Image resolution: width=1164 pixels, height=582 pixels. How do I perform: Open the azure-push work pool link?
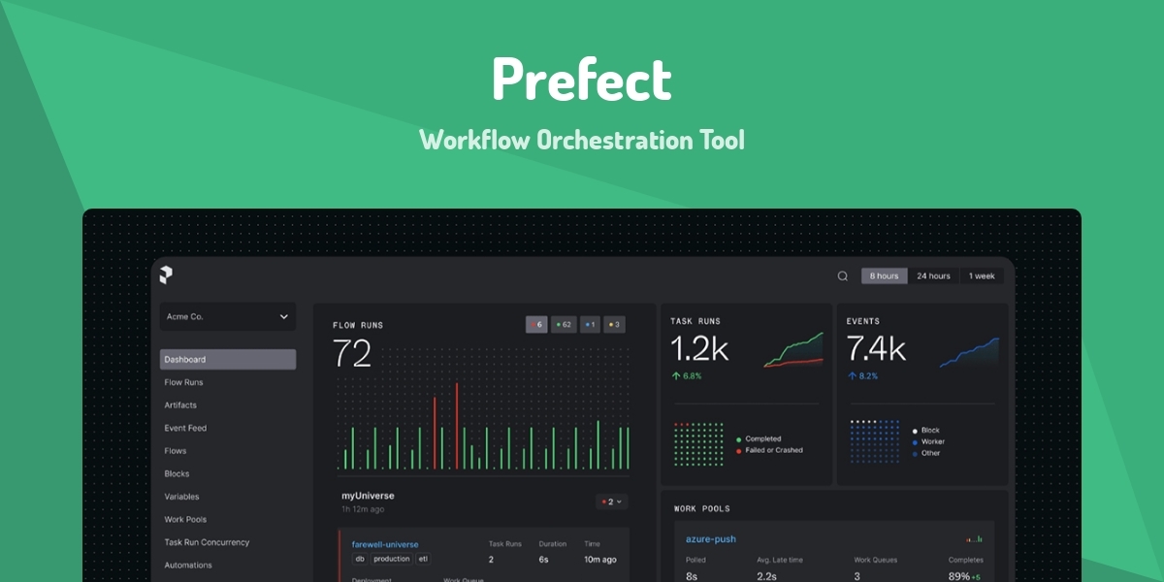710,539
